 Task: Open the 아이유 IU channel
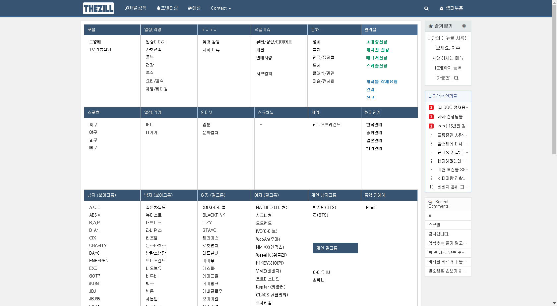321,272
